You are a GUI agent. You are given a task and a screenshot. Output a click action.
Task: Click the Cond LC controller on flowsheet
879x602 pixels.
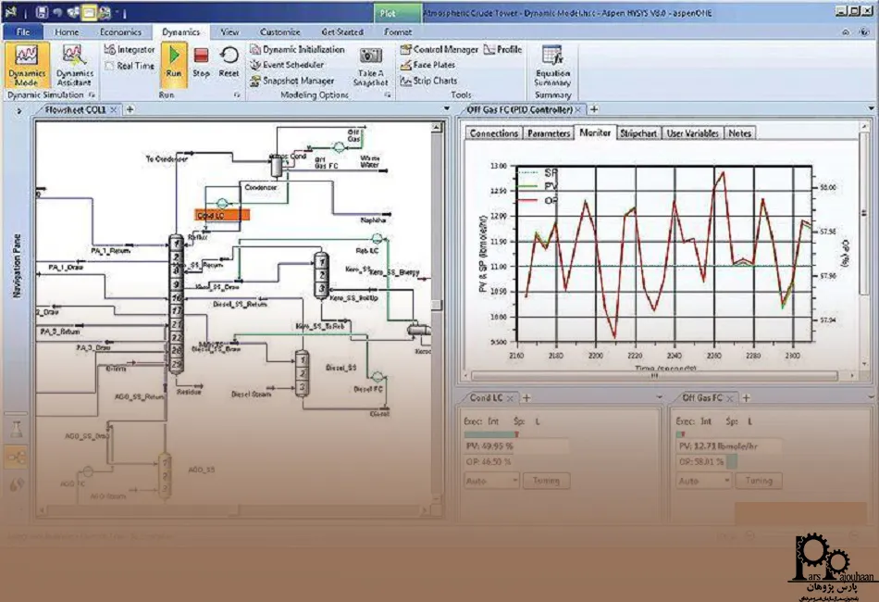pyautogui.click(x=222, y=215)
